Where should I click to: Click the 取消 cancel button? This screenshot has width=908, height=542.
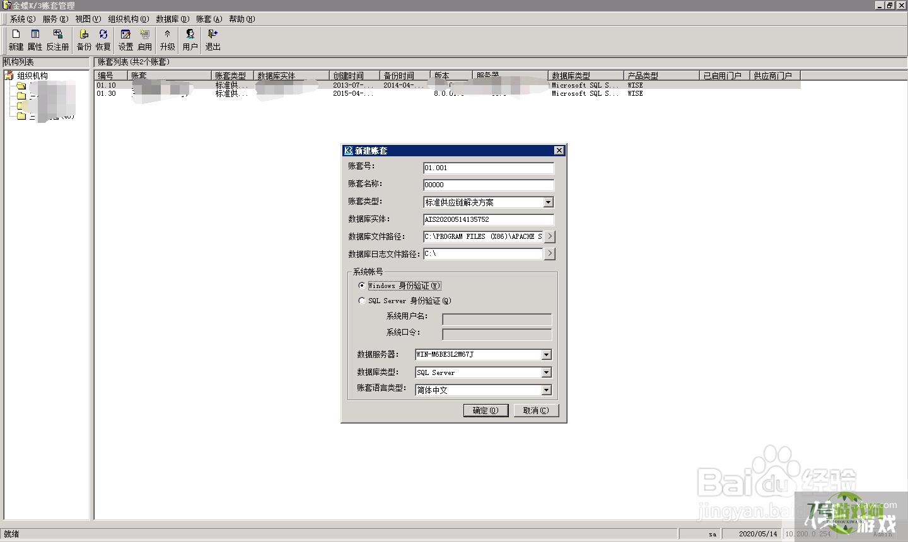coord(536,410)
